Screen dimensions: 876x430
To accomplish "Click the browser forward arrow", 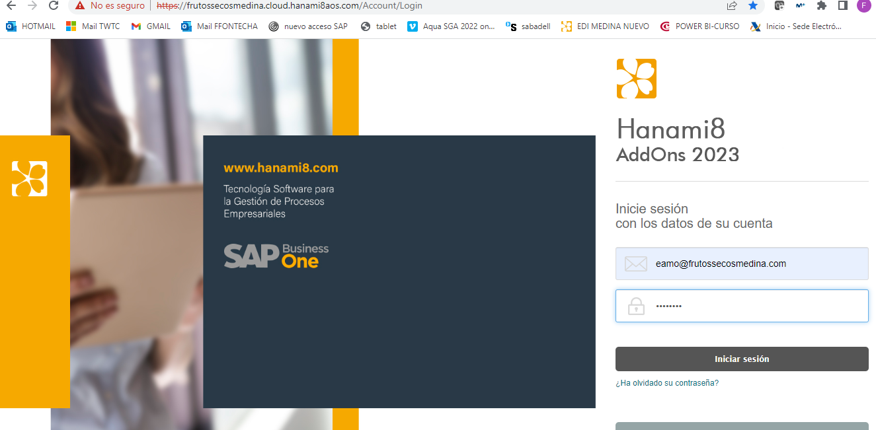I will tap(32, 6).
